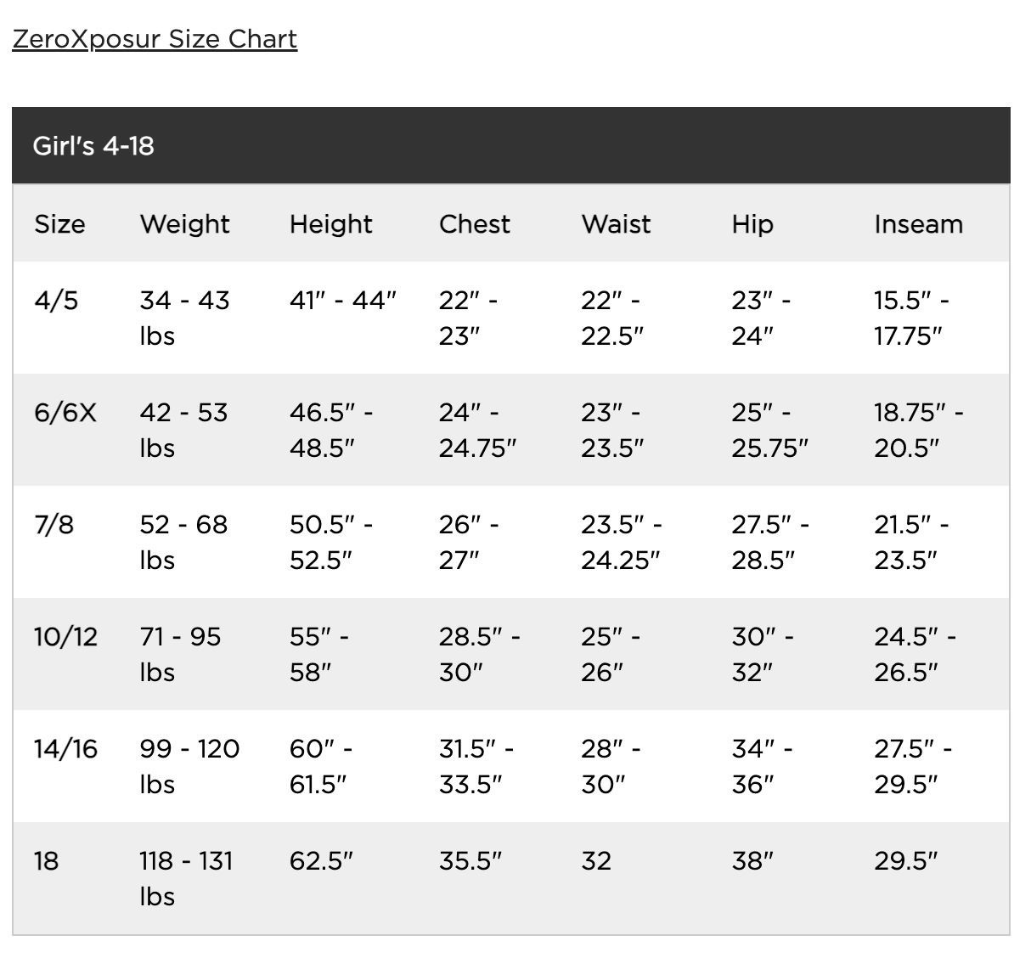Click the 34 - 43 lbs weight cell
Image resolution: width=1031 pixels, height=958 pixels.
click(x=184, y=318)
